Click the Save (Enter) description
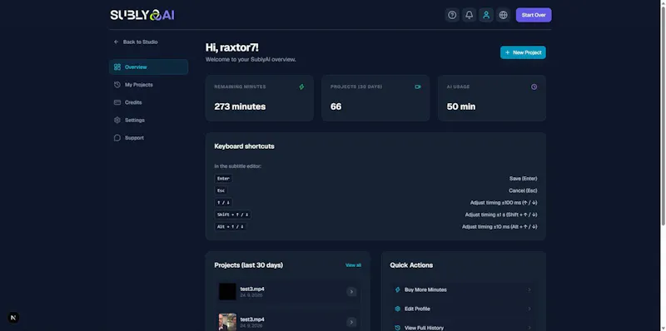This screenshot has width=666, height=331. [x=524, y=179]
